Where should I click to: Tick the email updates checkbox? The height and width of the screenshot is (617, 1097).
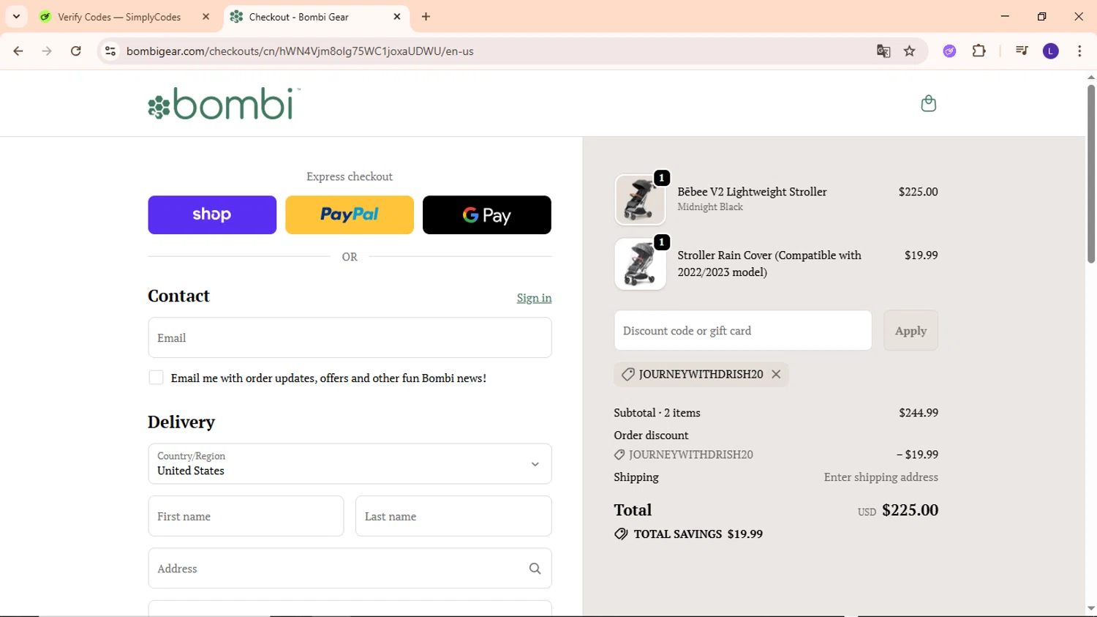[x=156, y=378]
